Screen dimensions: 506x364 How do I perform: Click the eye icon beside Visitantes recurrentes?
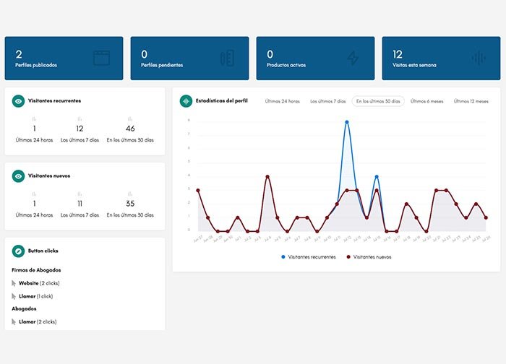pyautogui.click(x=18, y=101)
